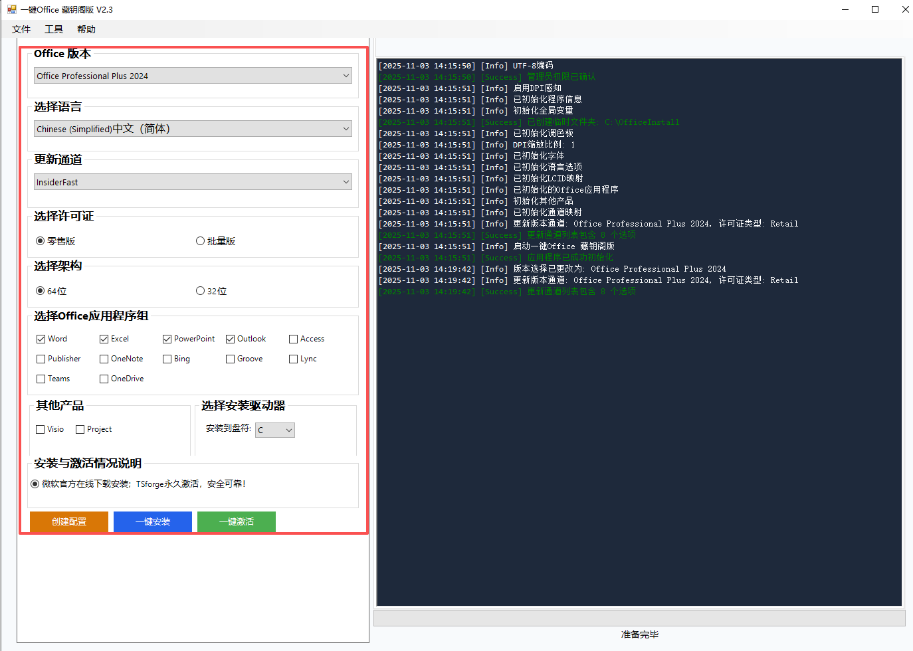Click the 选择Office应用程序组 group heading
Image resolution: width=913 pixels, height=651 pixels.
(x=91, y=316)
